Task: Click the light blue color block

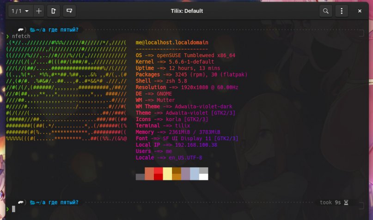Action: coord(194,173)
